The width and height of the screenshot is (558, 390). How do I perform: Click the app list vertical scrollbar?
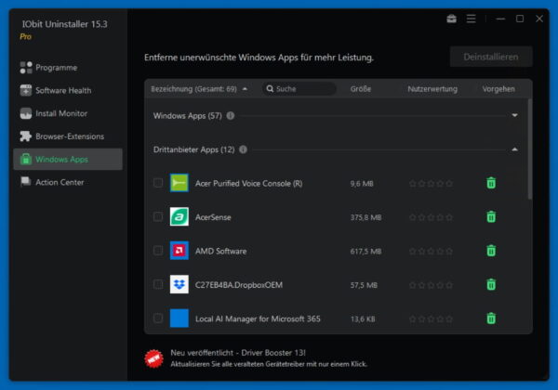530,149
